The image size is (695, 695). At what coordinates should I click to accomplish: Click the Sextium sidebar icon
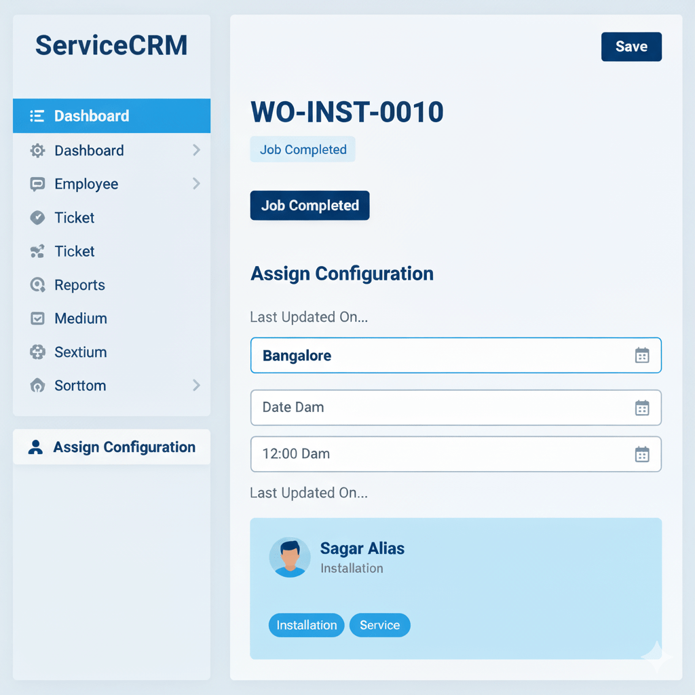tap(37, 352)
